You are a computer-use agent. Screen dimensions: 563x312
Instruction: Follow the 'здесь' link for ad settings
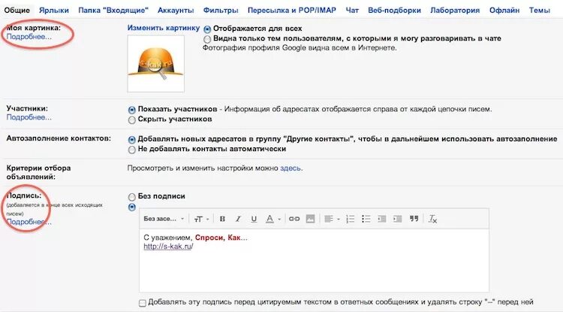coord(291,168)
